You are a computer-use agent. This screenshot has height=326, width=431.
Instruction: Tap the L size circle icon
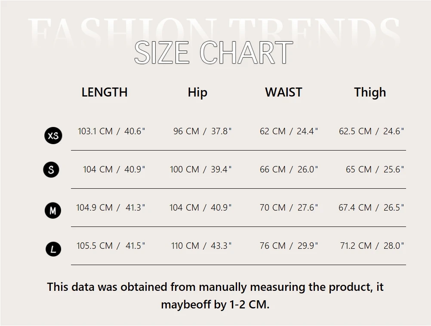pyautogui.click(x=53, y=249)
